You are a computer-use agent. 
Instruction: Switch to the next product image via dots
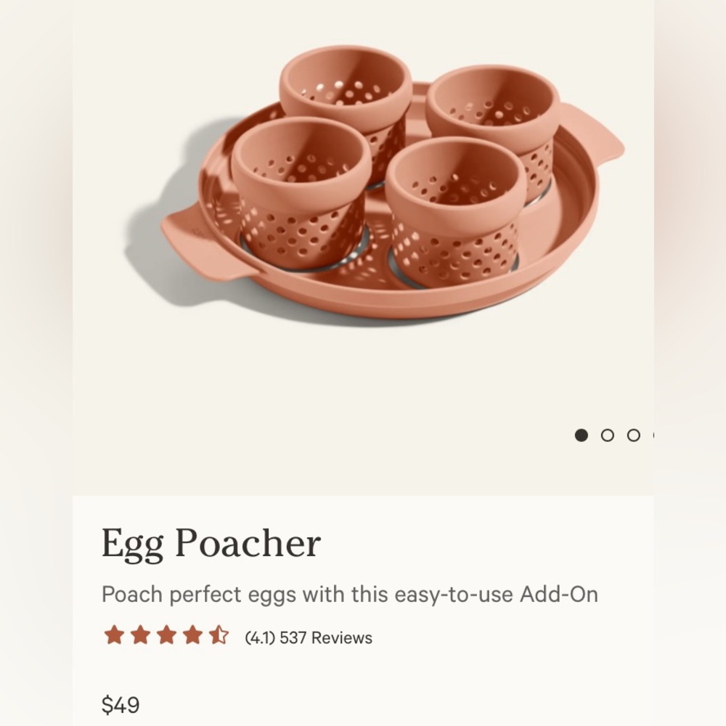click(608, 435)
